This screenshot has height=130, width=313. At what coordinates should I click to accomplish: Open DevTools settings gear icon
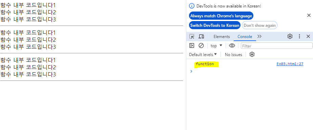click(290, 36)
